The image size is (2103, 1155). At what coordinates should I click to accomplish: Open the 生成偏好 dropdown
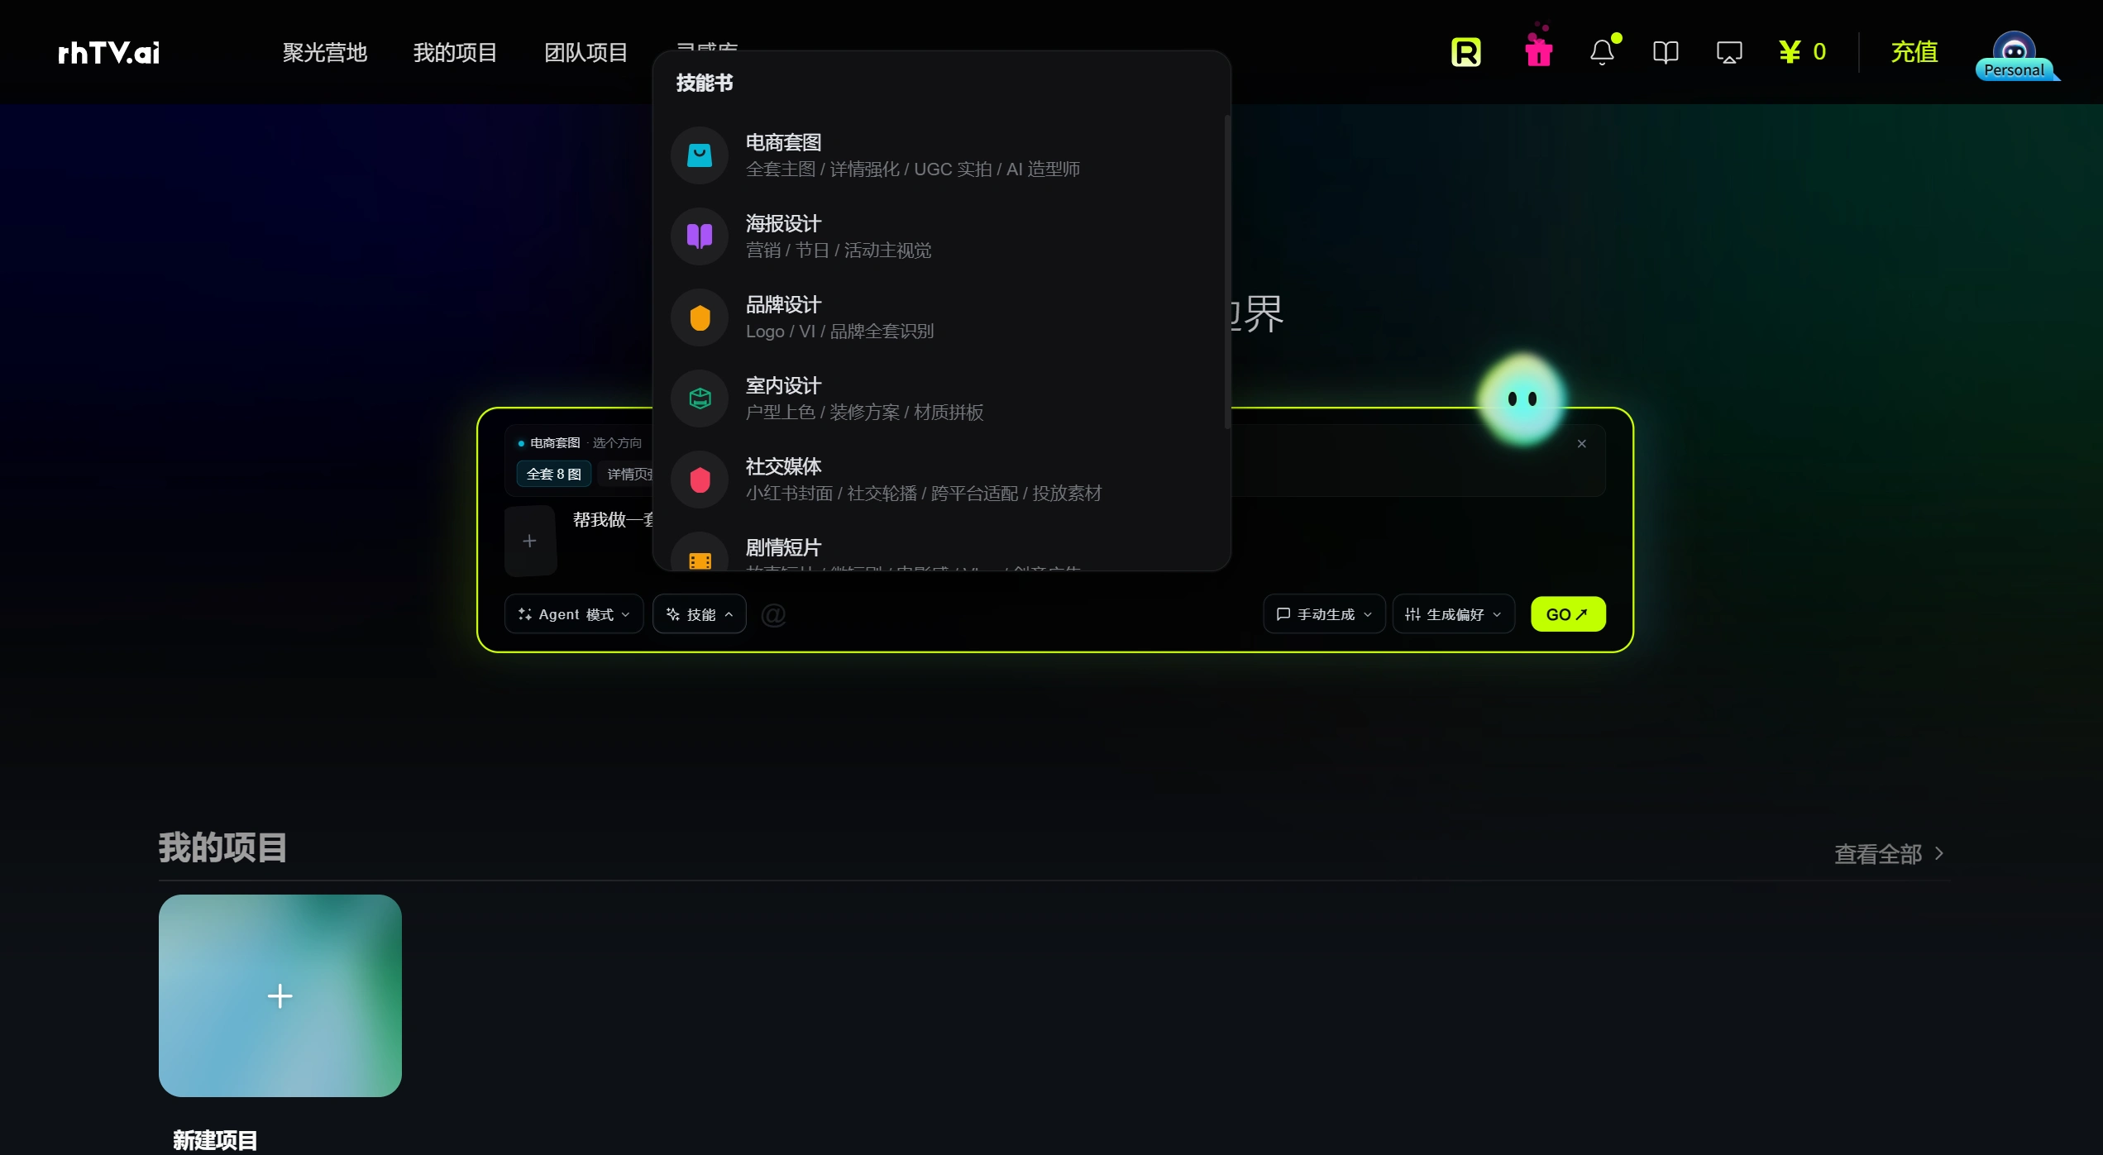1453,614
